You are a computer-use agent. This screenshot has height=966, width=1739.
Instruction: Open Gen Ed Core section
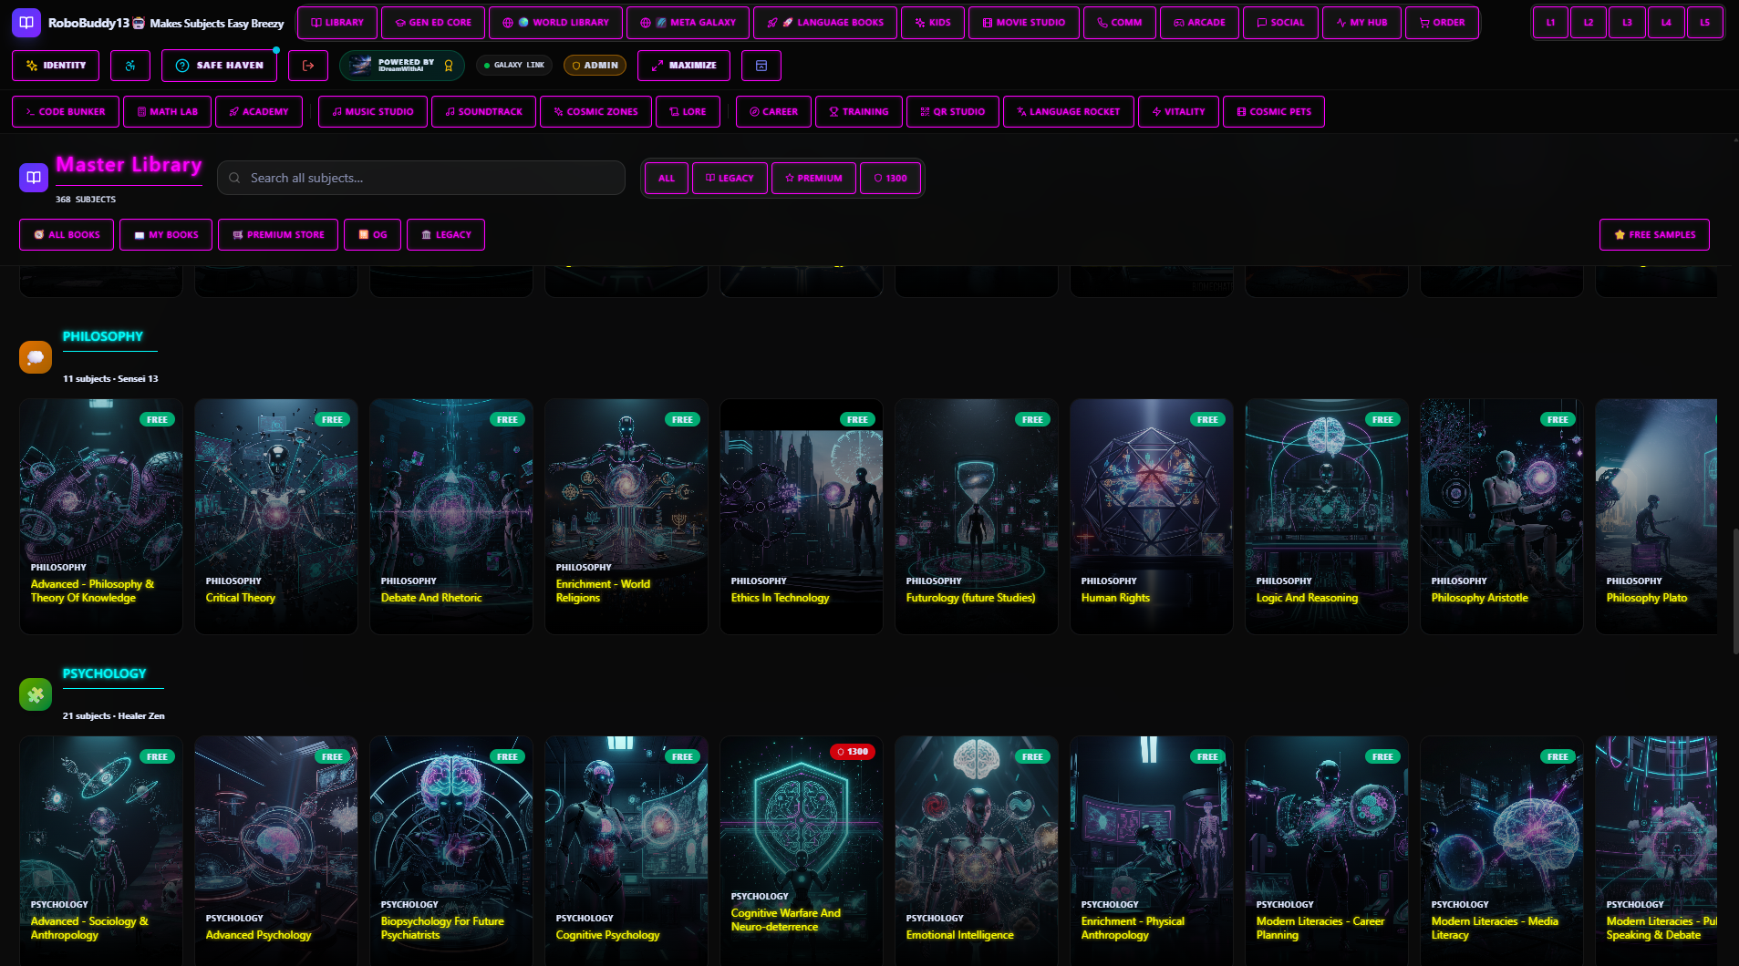(433, 23)
